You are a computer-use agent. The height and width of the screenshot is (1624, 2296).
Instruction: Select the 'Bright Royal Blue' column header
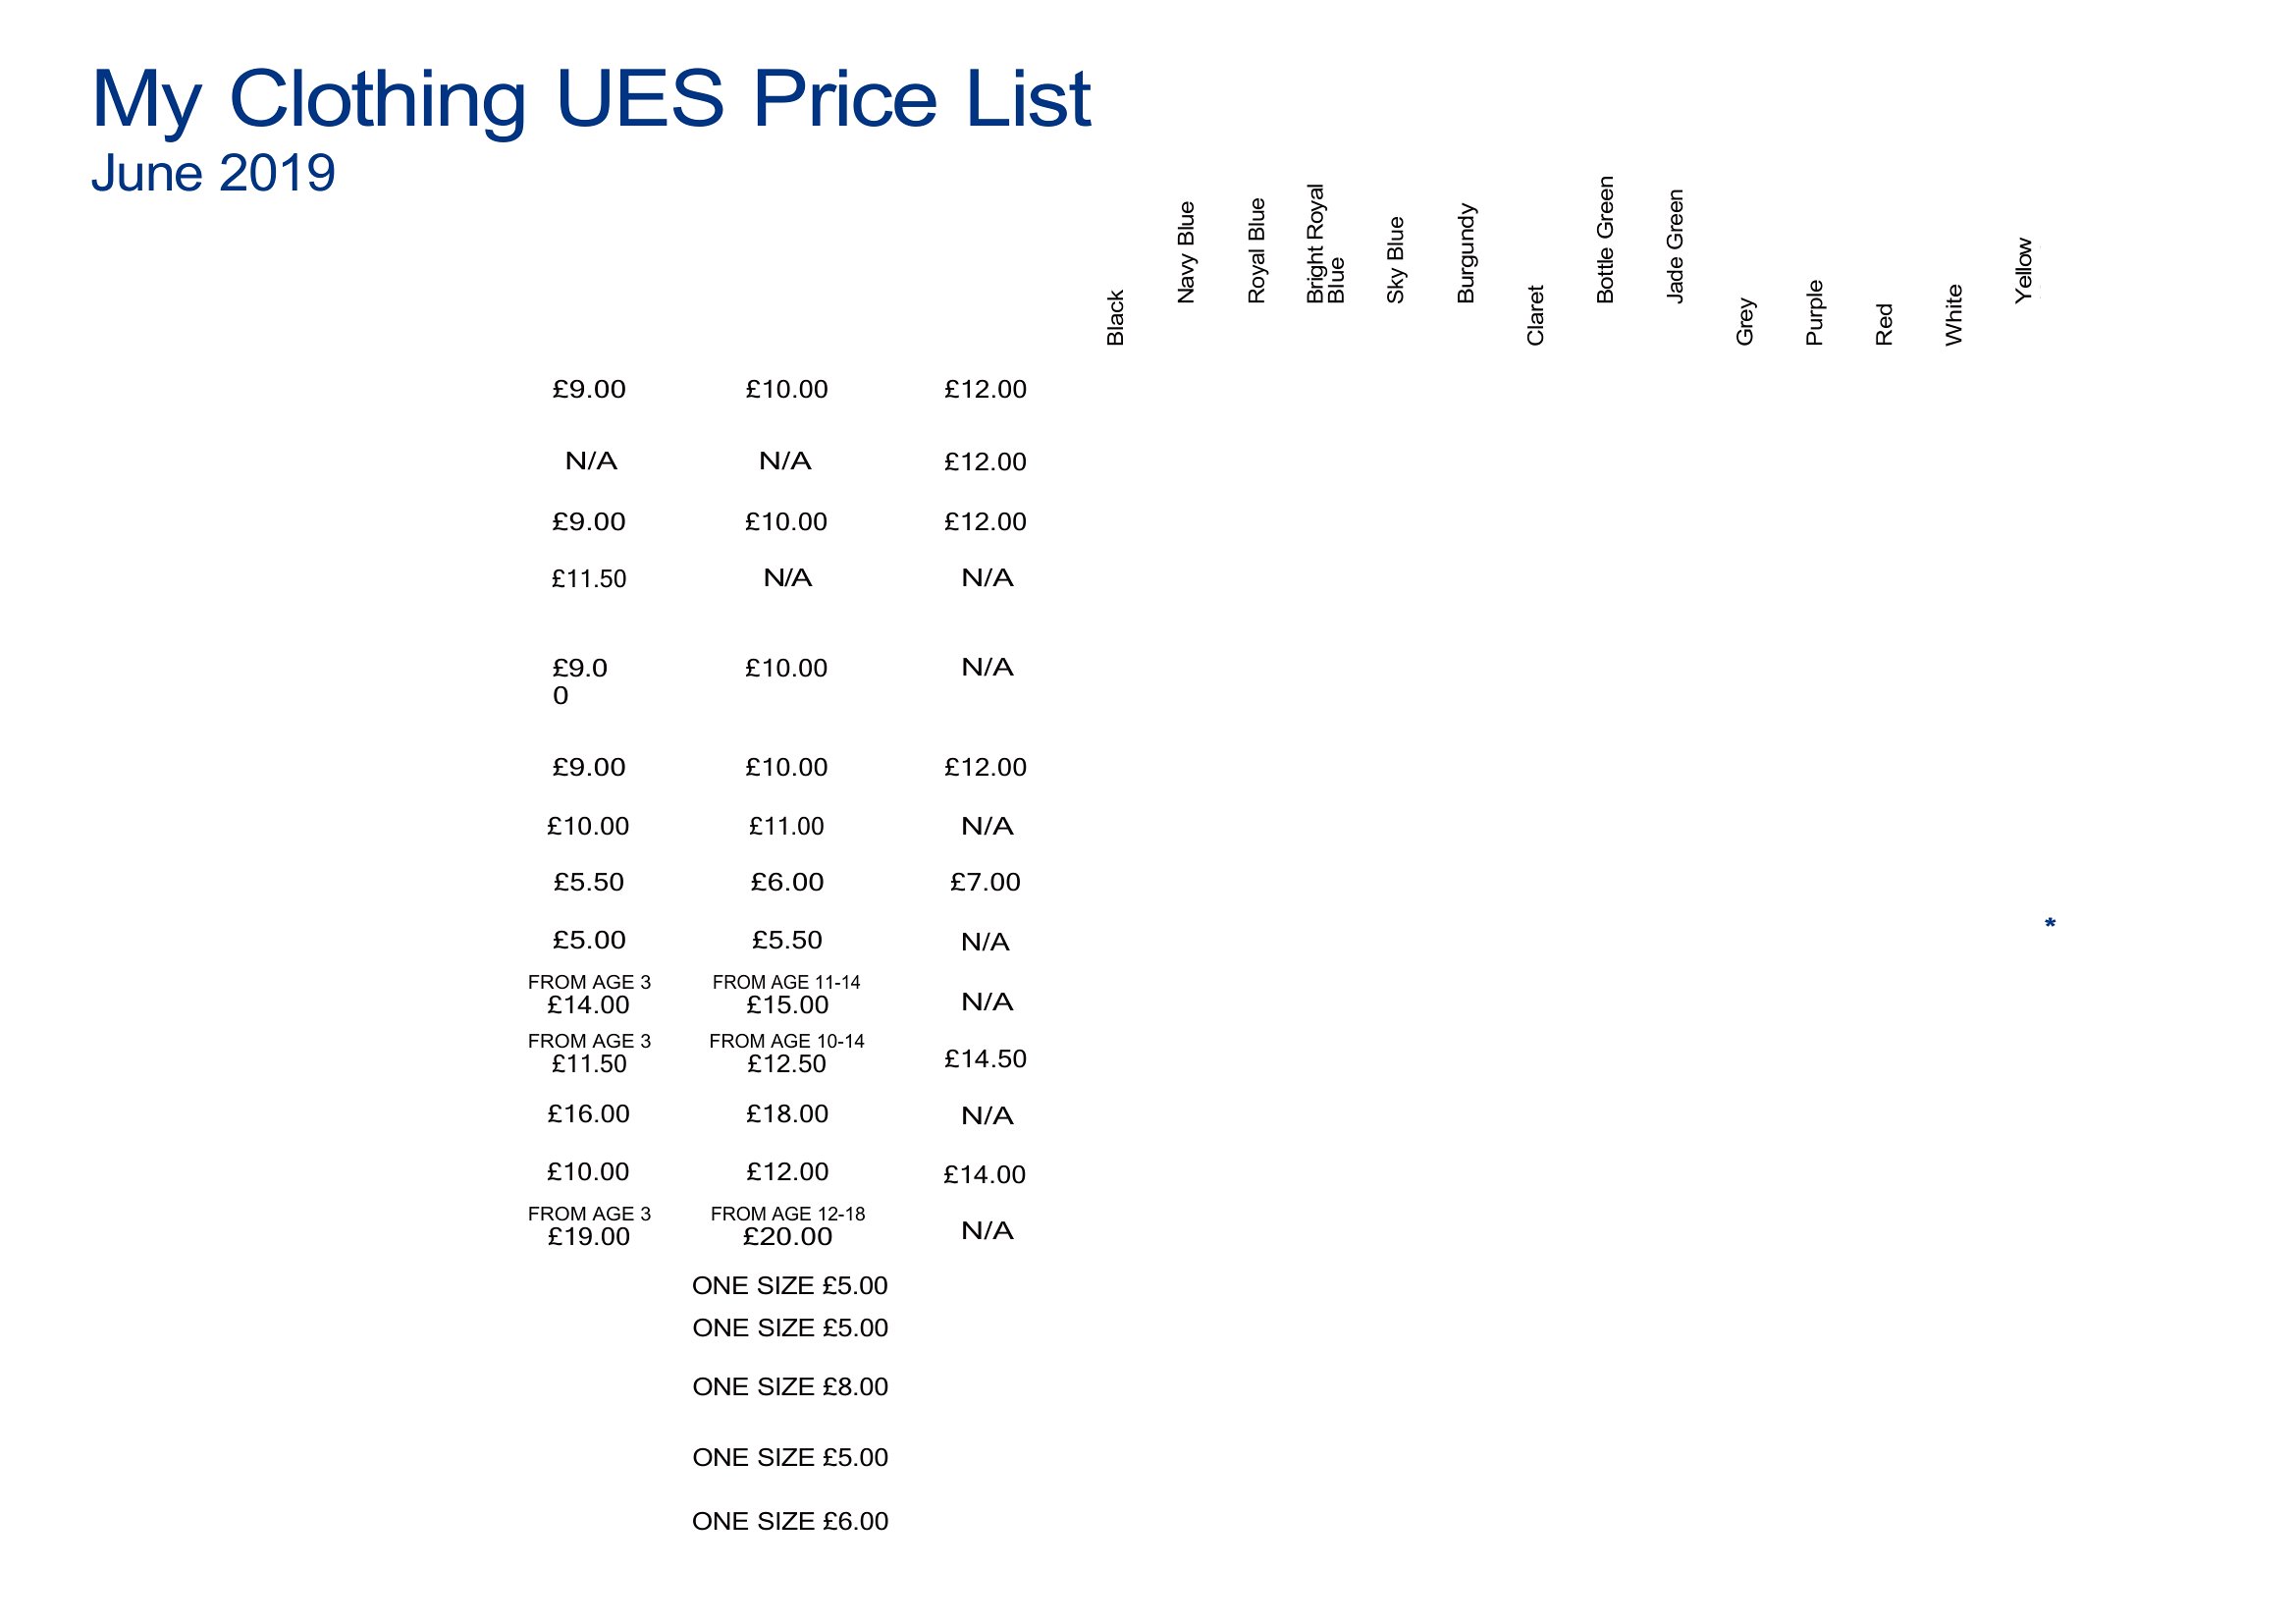pyautogui.click(x=1326, y=244)
